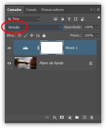Select the Plano de Fundo layer name
Screen dimensions: 106x128
click(51, 63)
